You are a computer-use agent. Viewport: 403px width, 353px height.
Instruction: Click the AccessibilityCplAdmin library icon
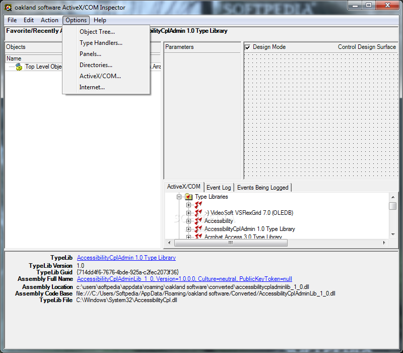pos(198,229)
